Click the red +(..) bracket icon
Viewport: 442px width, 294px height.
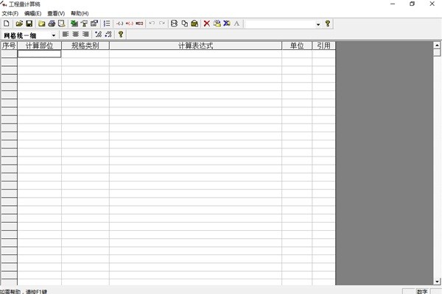[130, 24]
